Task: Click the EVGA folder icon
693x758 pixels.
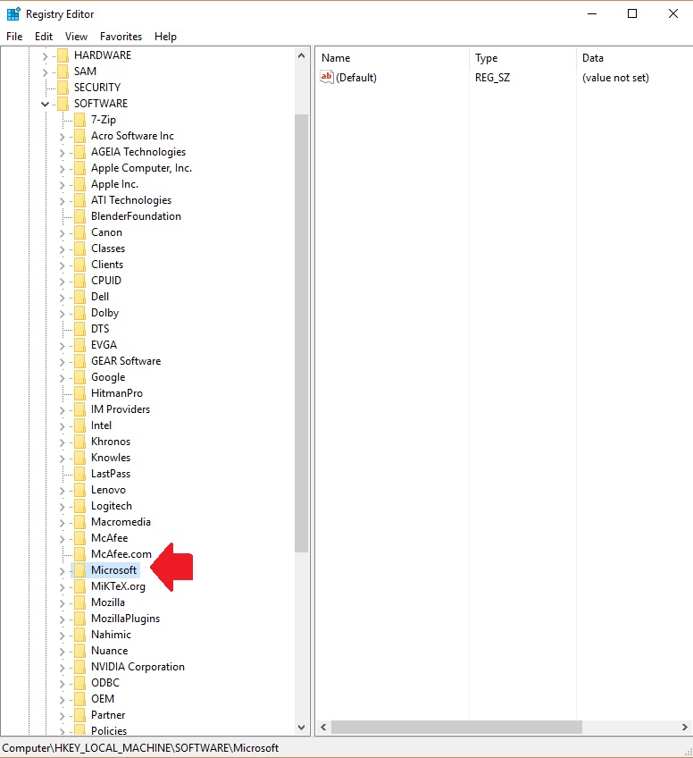Action: point(79,345)
